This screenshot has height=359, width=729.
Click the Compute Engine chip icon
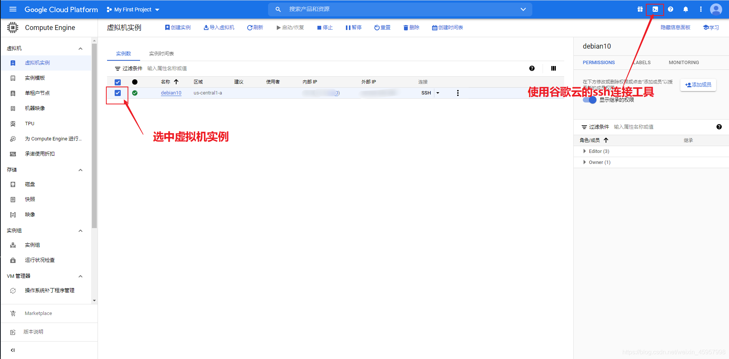(13, 27)
